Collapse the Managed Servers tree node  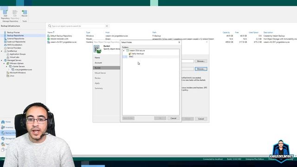click(x=2, y=60)
